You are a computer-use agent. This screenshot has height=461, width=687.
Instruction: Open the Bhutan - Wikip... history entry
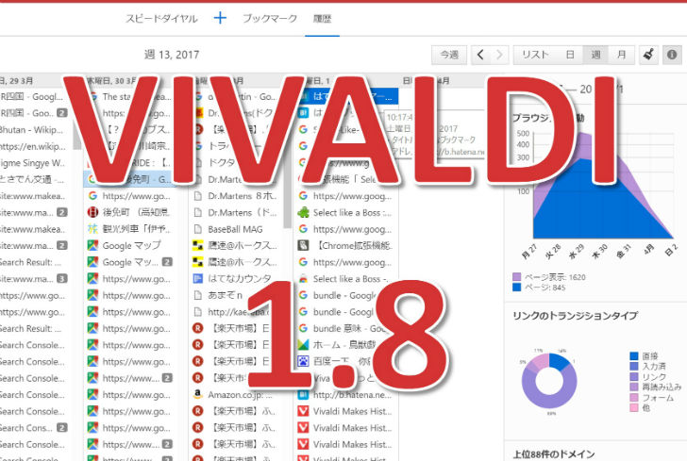tap(31, 130)
